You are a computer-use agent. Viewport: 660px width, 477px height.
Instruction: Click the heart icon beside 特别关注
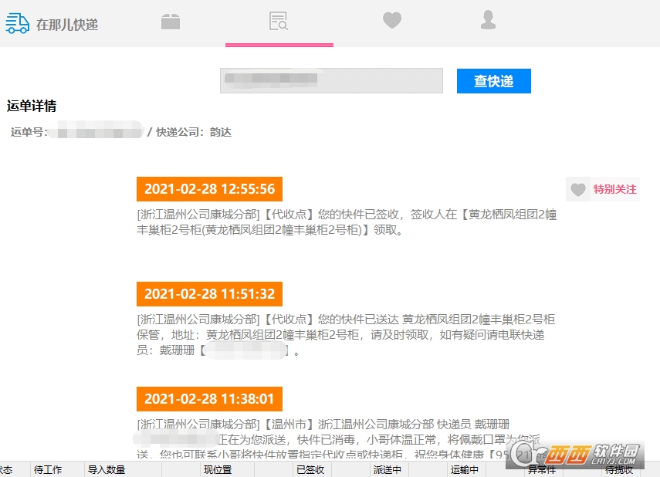[578, 189]
